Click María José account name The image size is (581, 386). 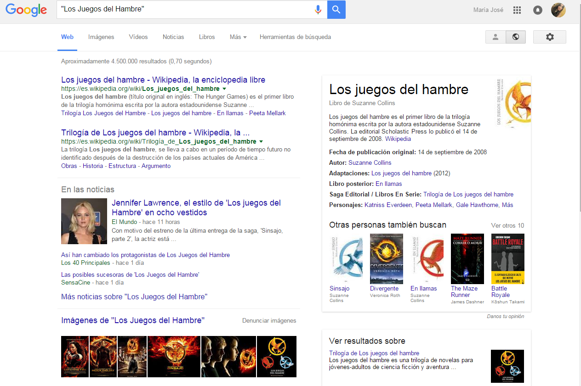coord(488,10)
